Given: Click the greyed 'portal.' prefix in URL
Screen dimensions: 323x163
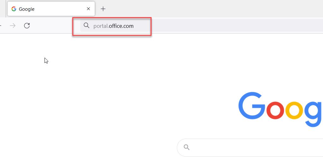Looking at the screenshot, I should click(101, 26).
